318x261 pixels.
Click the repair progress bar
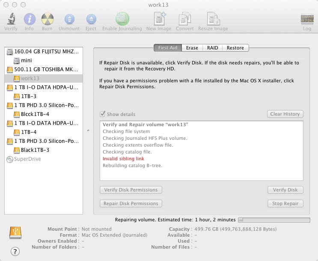point(274,220)
